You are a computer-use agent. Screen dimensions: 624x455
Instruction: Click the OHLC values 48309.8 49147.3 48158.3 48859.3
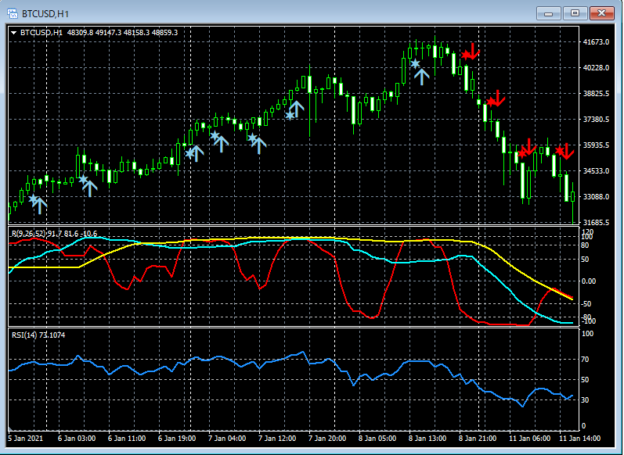[x=122, y=33]
